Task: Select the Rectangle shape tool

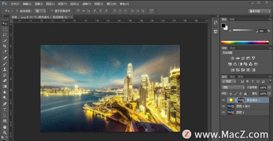Action: tap(5, 121)
